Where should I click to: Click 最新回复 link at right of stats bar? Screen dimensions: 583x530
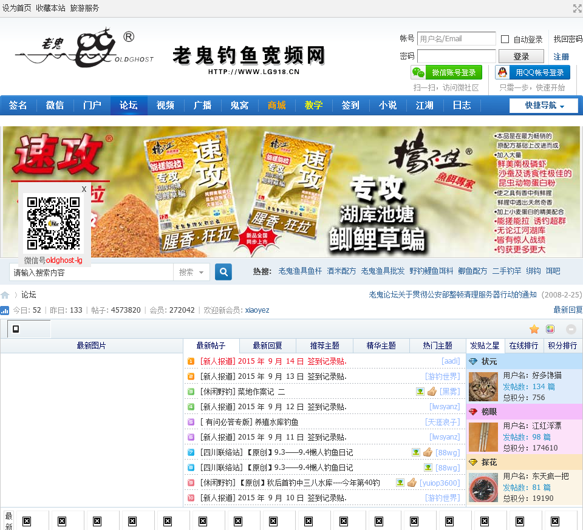tap(568, 310)
